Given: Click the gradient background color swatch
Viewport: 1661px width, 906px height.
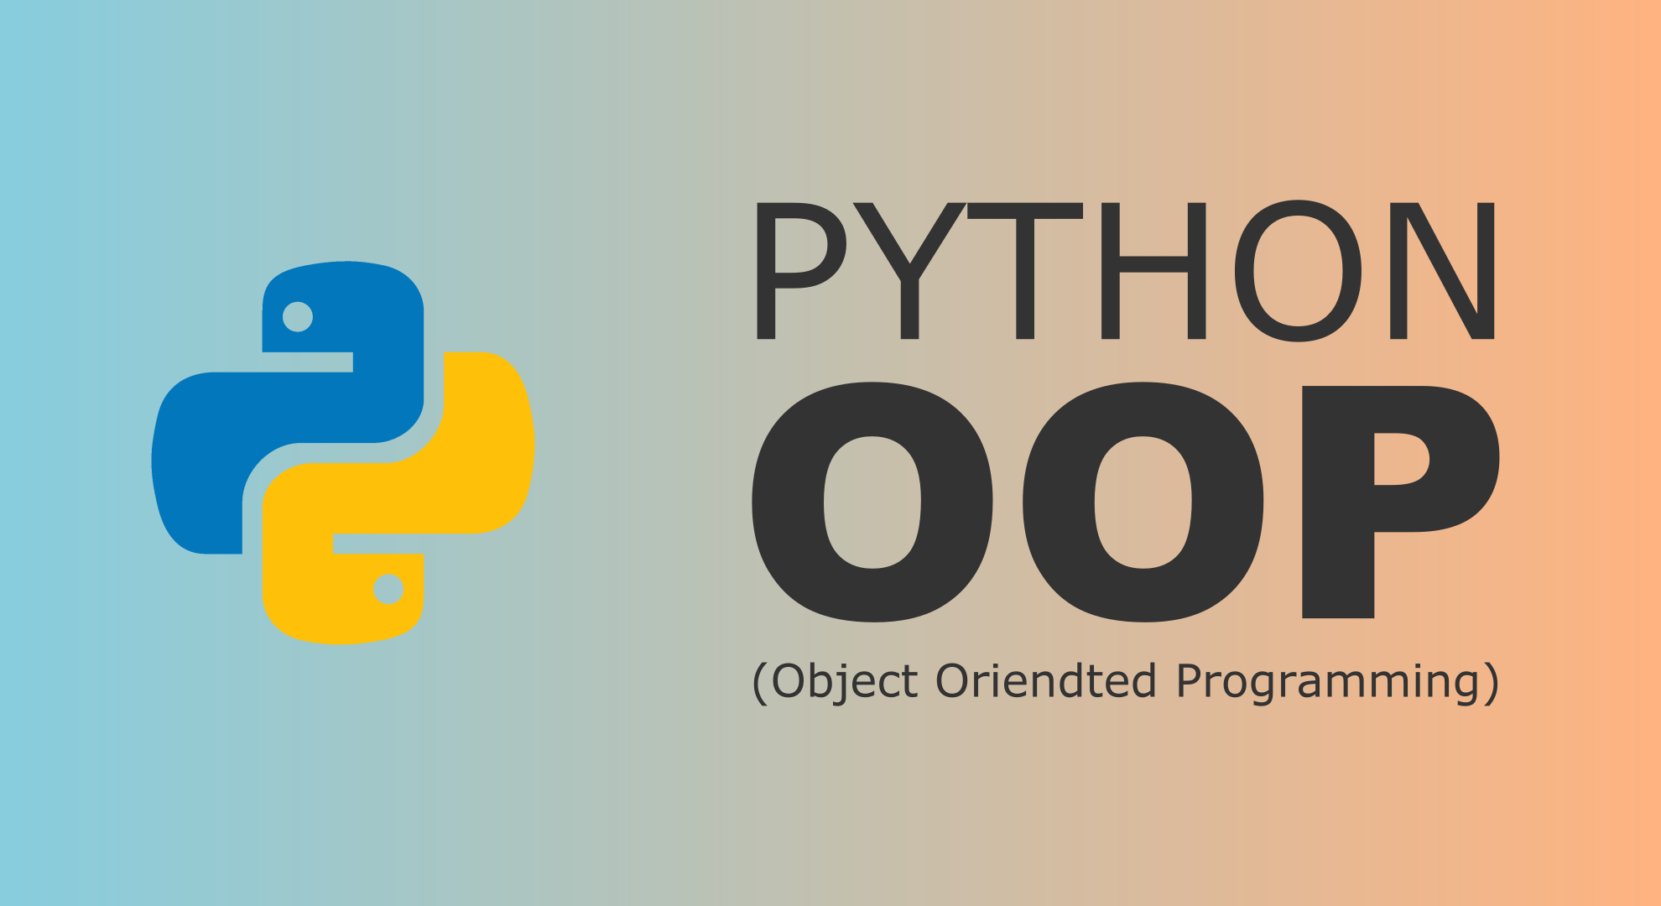Looking at the screenshot, I should [x=112, y=112].
